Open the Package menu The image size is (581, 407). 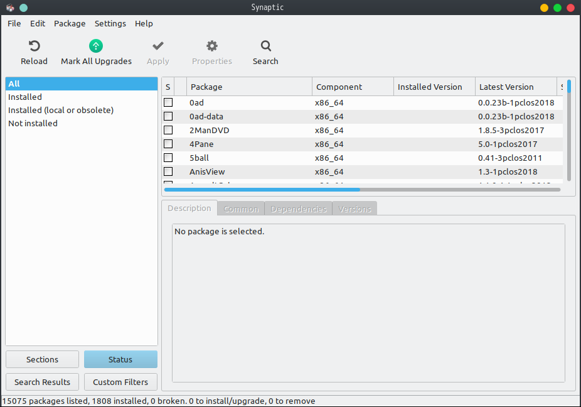click(x=70, y=23)
